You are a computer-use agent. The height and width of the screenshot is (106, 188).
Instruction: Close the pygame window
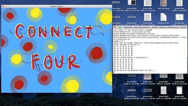pyautogui.click(x=3, y=6)
